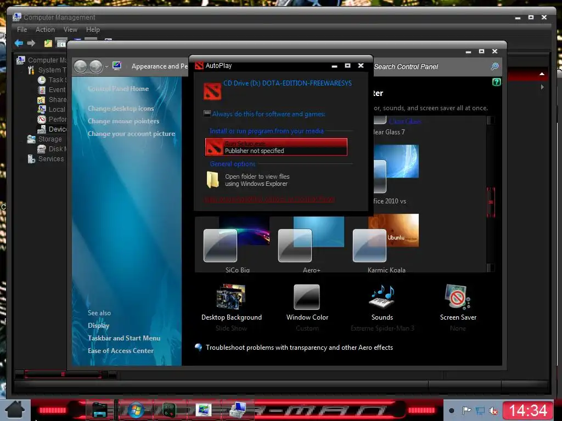Click Up one level folder toolbar icon
The width and height of the screenshot is (562, 421).
pos(48,43)
